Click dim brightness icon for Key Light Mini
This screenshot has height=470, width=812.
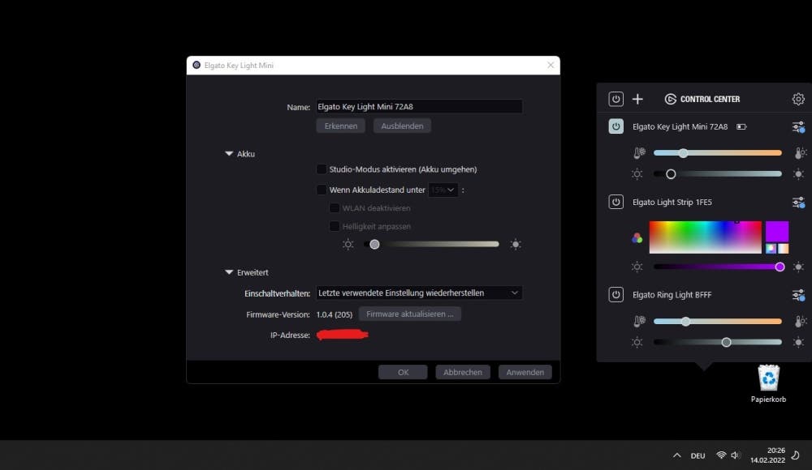tap(637, 174)
